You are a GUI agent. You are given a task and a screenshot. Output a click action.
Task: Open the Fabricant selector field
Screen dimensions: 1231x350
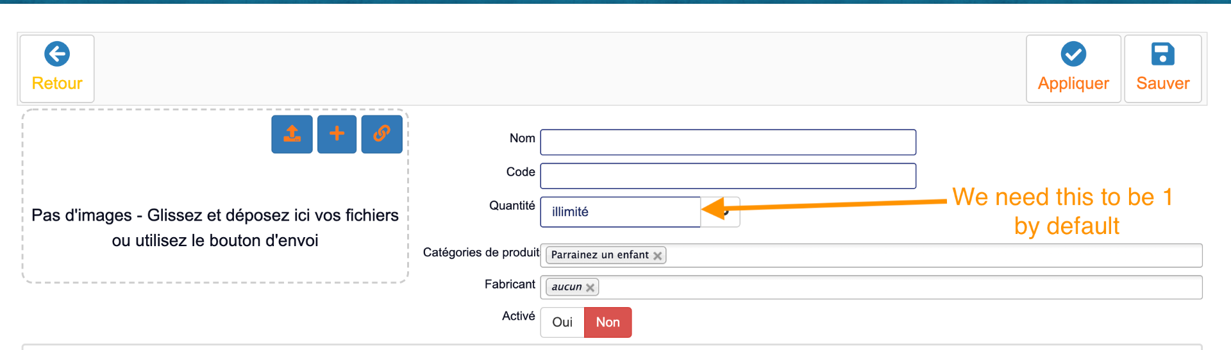(898, 288)
